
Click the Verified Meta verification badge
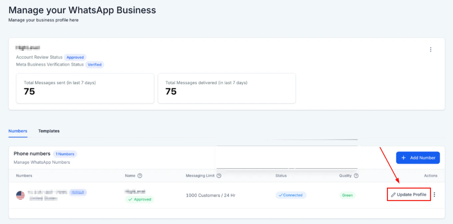[95, 65]
